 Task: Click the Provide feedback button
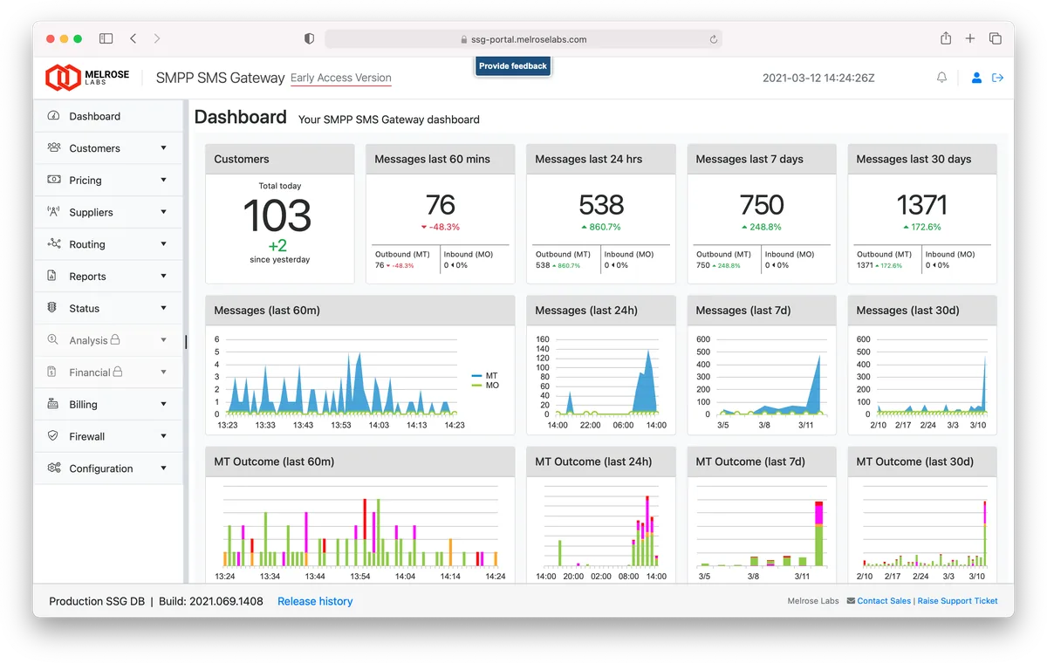[x=513, y=65]
